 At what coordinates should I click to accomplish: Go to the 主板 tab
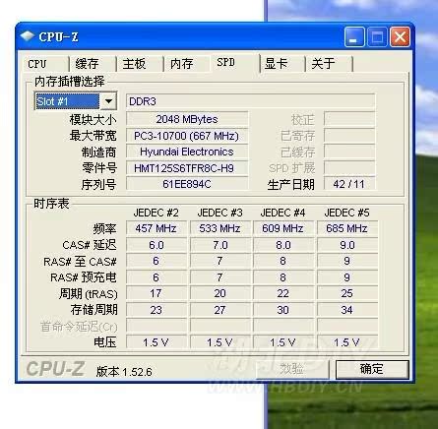140,64
